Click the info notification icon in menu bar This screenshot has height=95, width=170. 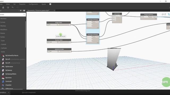tap(50, 4)
